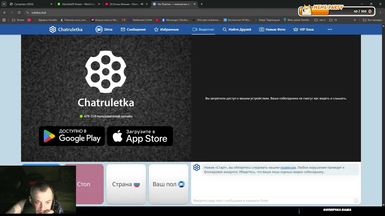Viewport: 385px width, 216px height.
Task: Mute the audio-playing YouTube tab speaker icon
Action: click(142, 4)
